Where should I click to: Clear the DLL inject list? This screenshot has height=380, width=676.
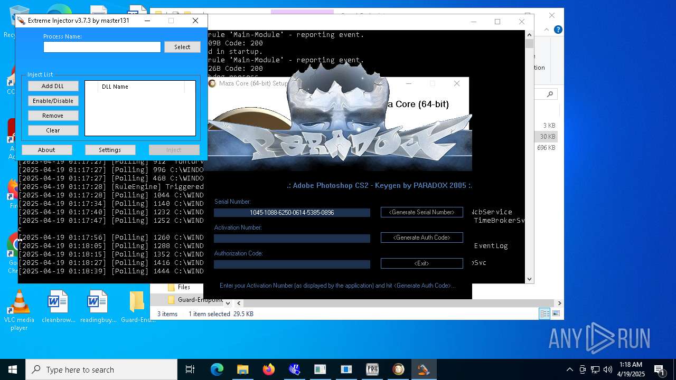53,130
